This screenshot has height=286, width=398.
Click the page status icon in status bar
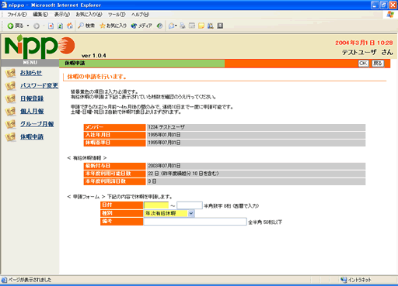pos(4,280)
